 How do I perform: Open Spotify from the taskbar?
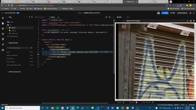[x=58, y=108]
